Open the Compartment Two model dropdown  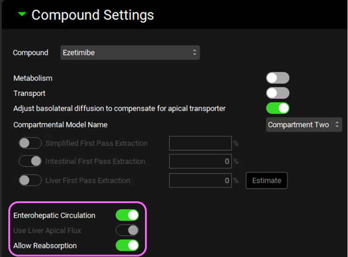[304, 125]
